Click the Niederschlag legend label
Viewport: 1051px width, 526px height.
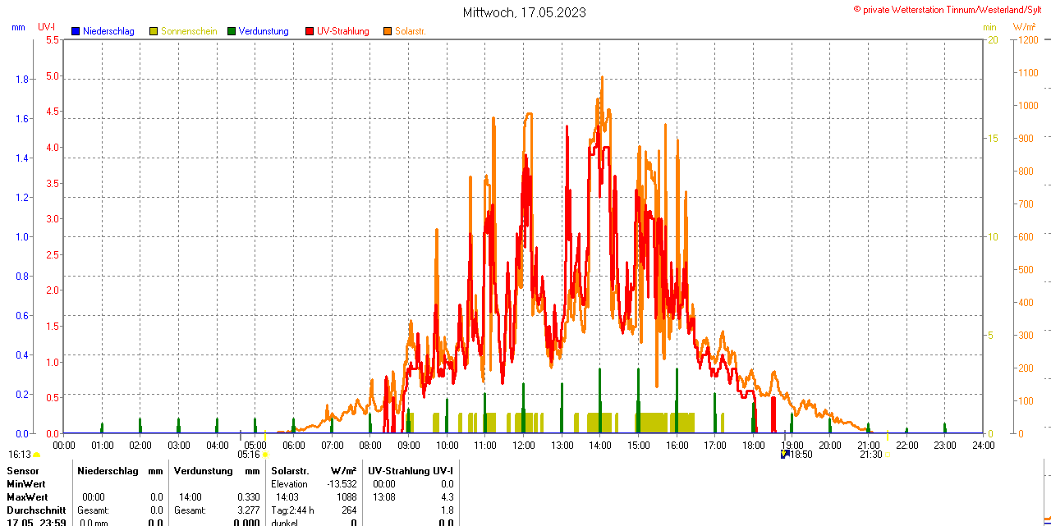[x=108, y=31]
